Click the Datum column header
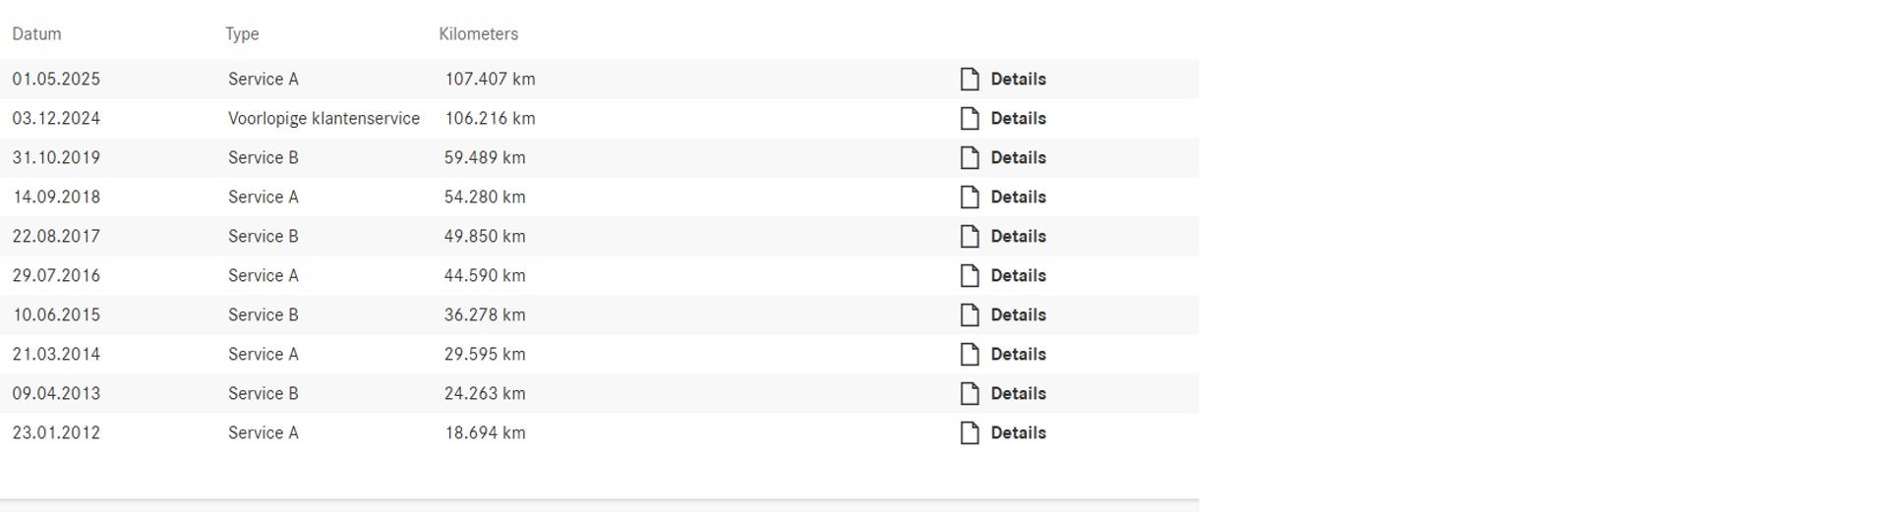This screenshot has height=512, width=1888. (36, 34)
